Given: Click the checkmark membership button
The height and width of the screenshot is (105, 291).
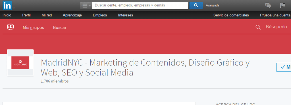Looking at the screenshot, I should click(x=284, y=67).
